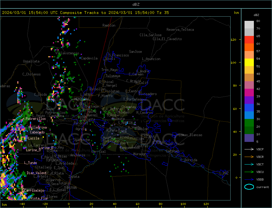Click the 'Divisadero' map label
This screenshot has height=208, width=272.
(x=147, y=94)
